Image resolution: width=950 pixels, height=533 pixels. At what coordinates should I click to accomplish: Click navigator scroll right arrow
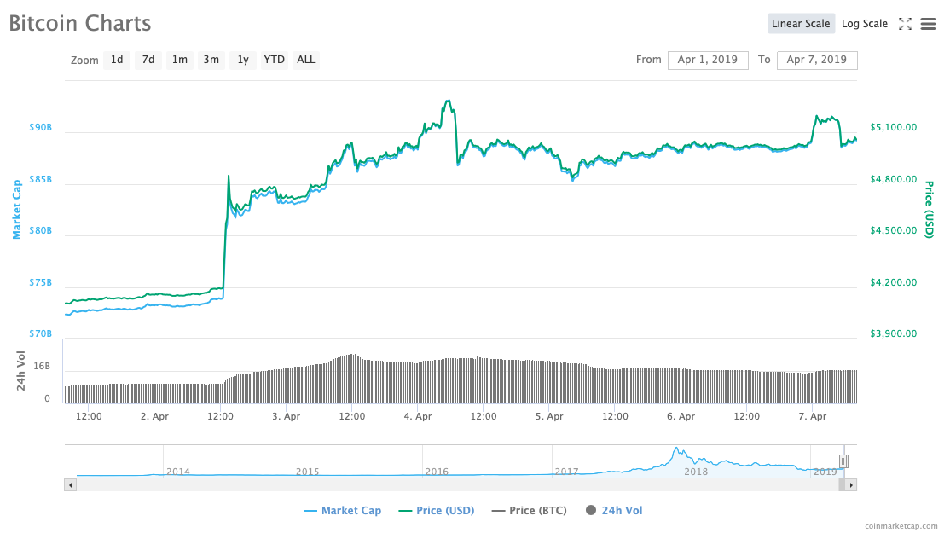pyautogui.click(x=851, y=485)
